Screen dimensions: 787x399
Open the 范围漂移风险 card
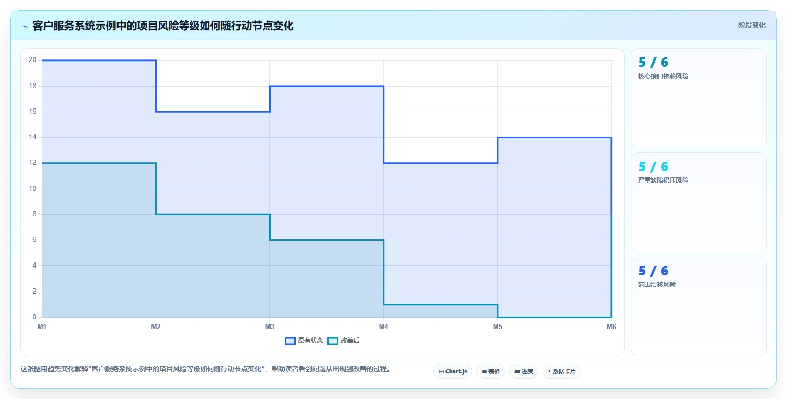(699, 306)
